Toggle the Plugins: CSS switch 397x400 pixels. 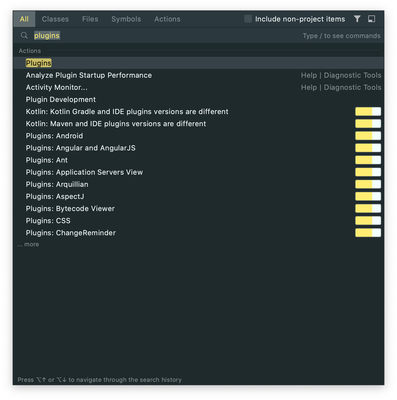pyautogui.click(x=368, y=220)
